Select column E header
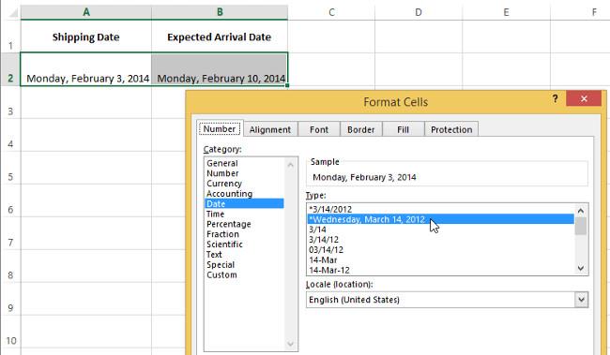The image size is (610, 355). pos(506,12)
